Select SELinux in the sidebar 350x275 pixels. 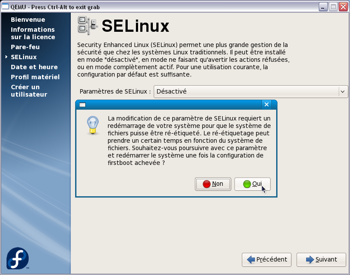(23, 57)
